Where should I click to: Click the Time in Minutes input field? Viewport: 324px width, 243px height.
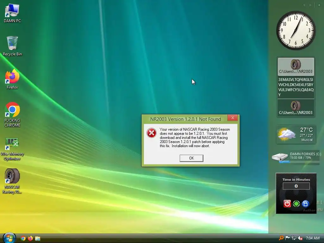296,186
